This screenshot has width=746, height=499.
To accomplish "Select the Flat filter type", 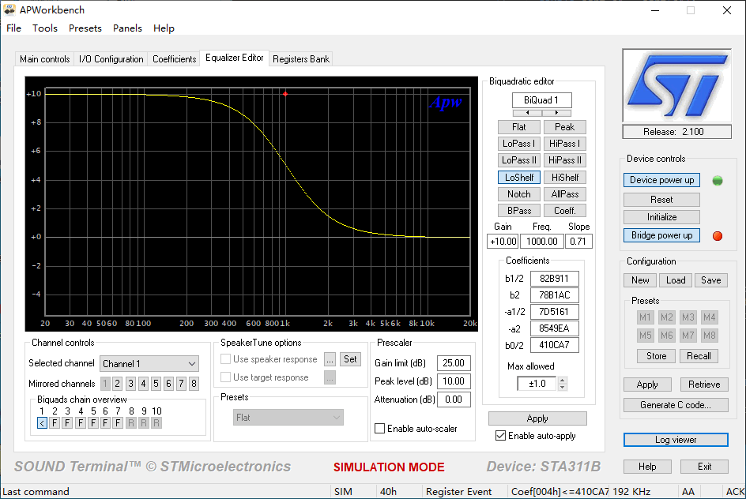I will (519, 127).
